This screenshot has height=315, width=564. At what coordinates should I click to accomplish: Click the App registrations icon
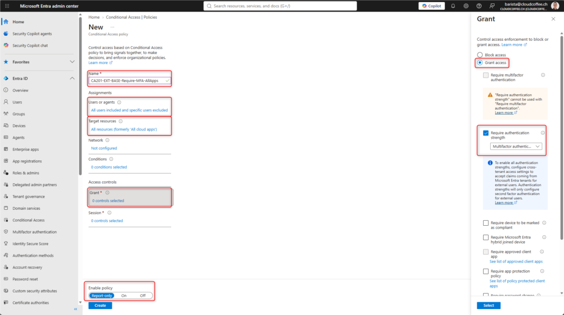pyautogui.click(x=6, y=161)
